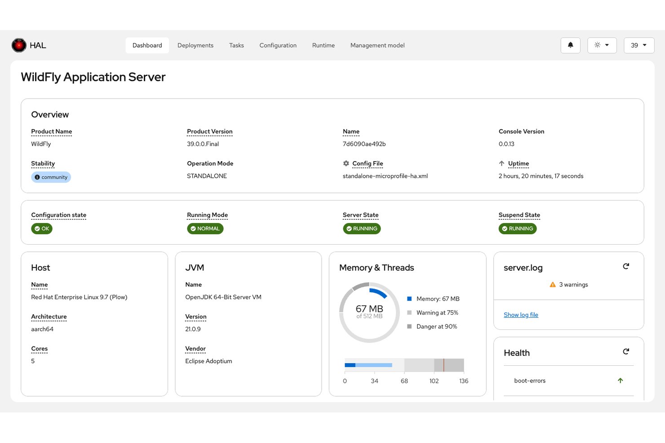Click the Product Name label
The width and height of the screenshot is (665, 443).
(x=52, y=132)
